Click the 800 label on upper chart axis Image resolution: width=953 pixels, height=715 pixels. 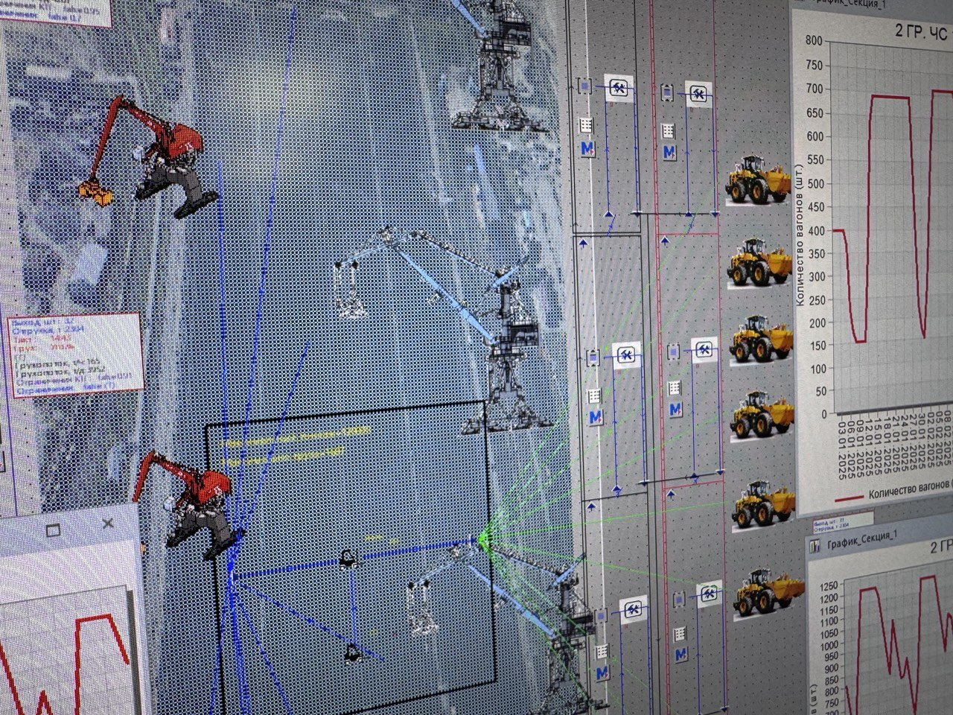815,40
